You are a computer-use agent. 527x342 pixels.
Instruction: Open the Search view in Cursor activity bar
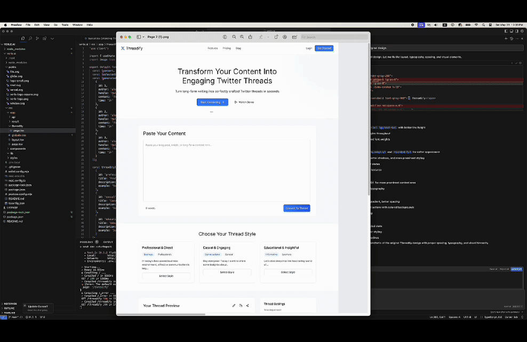30,38
